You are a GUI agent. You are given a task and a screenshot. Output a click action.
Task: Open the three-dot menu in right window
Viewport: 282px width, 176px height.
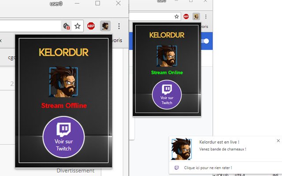point(206,17)
